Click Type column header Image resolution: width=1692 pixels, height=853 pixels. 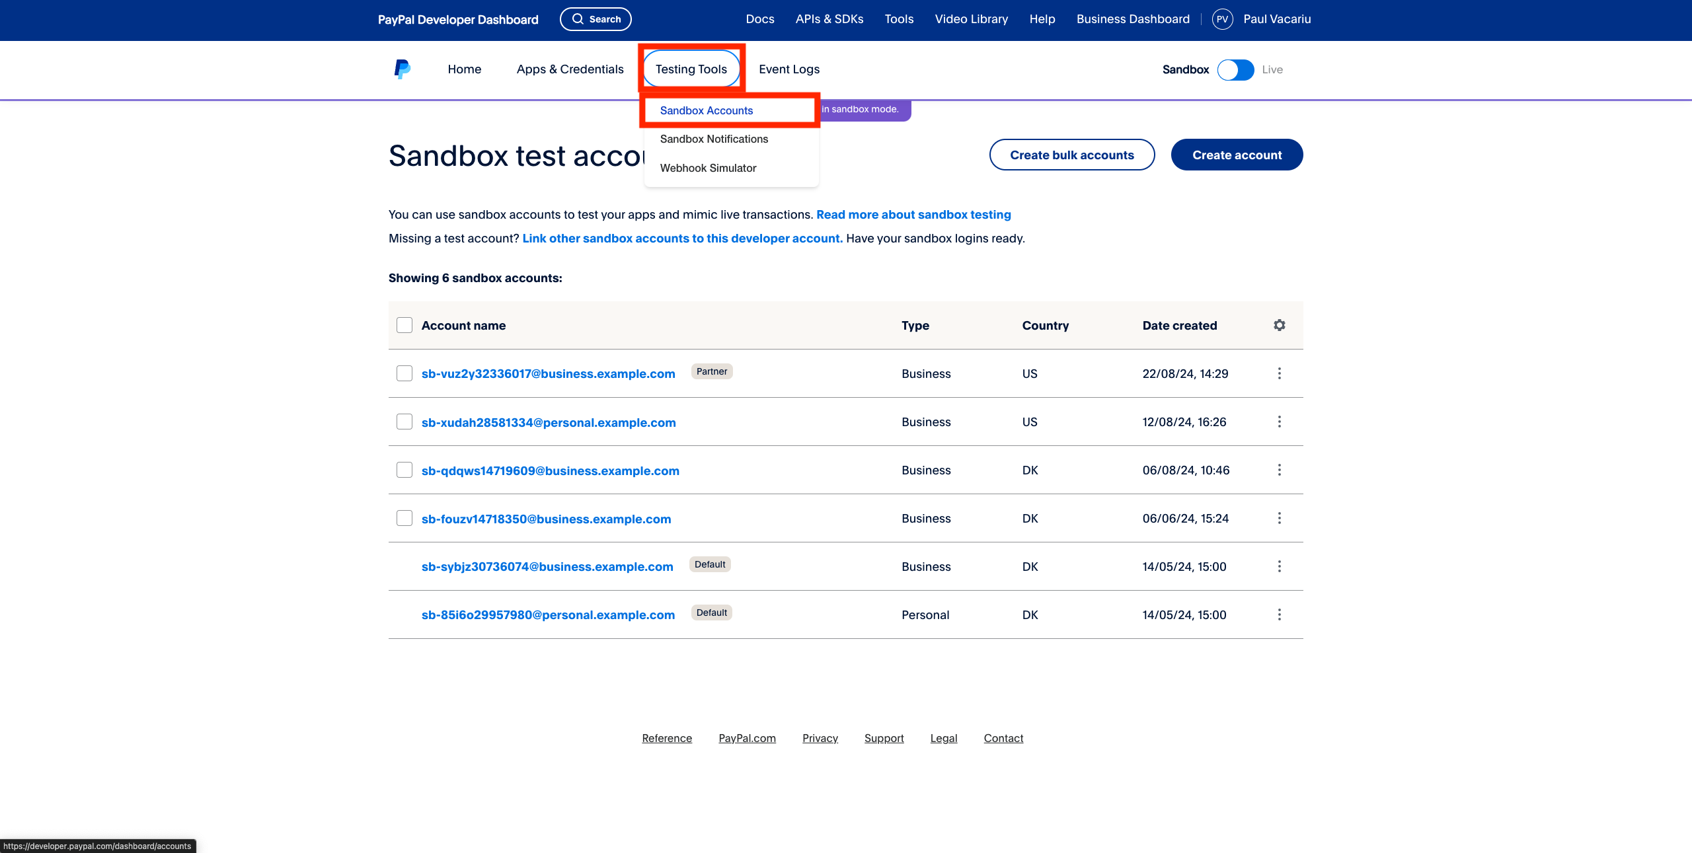(915, 326)
